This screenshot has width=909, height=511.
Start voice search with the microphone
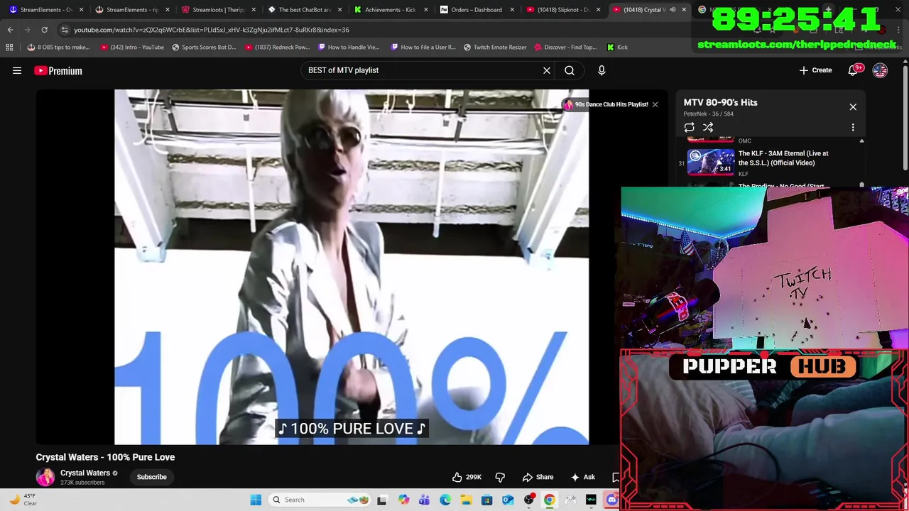tap(602, 70)
